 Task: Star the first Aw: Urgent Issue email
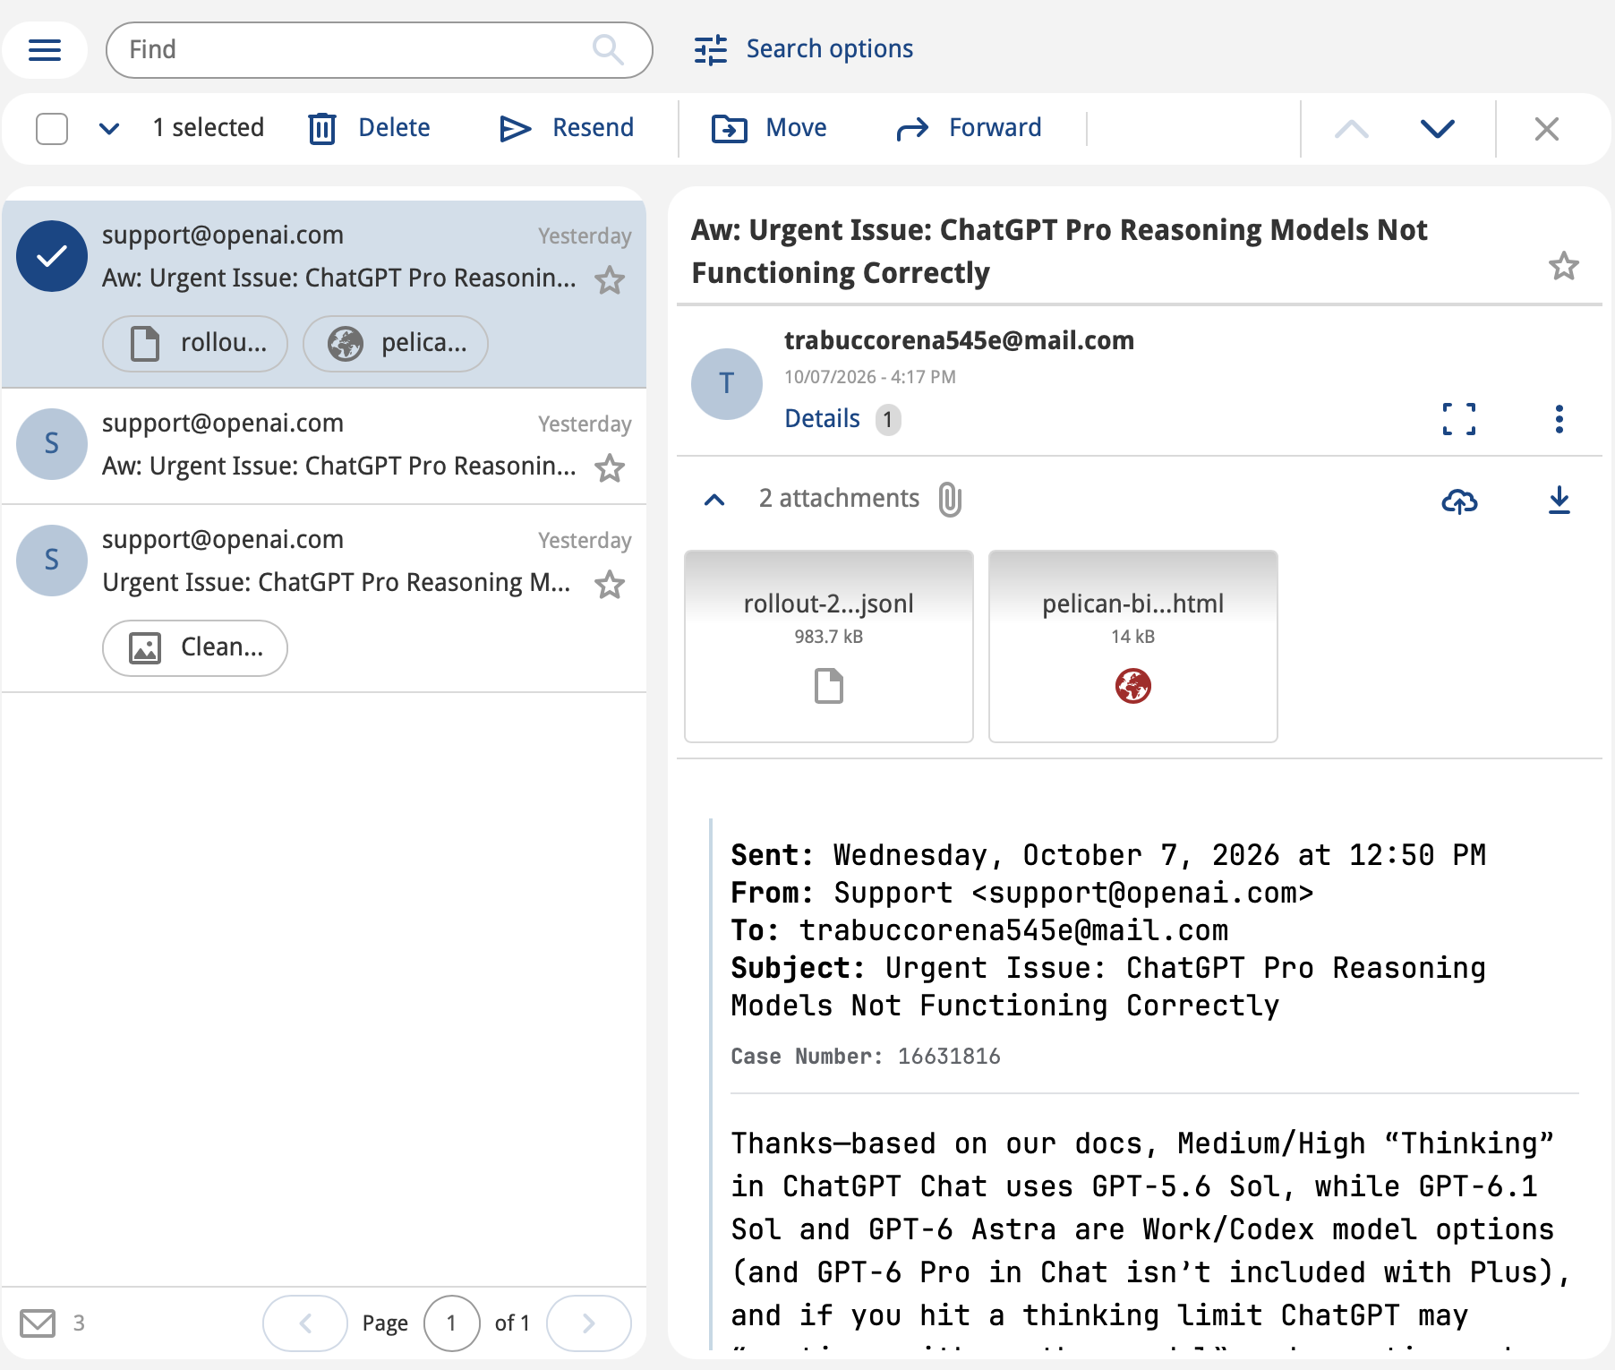coord(610,280)
